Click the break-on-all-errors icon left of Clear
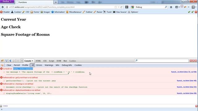The width and height of the screenshot is (198, 111). click(x=2, y=65)
